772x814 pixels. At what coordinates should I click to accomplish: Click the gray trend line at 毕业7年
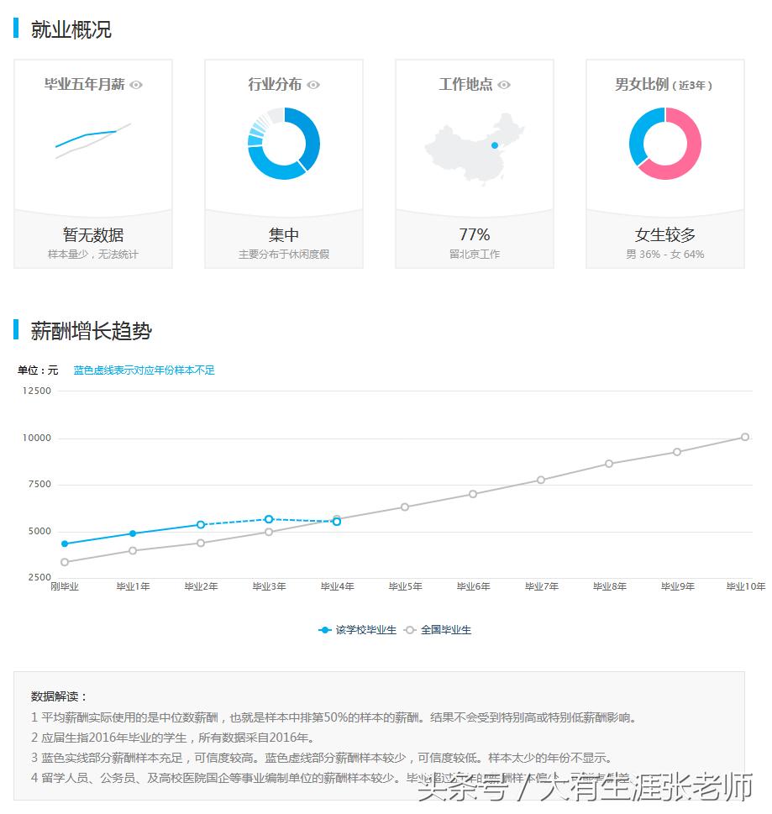tap(540, 481)
